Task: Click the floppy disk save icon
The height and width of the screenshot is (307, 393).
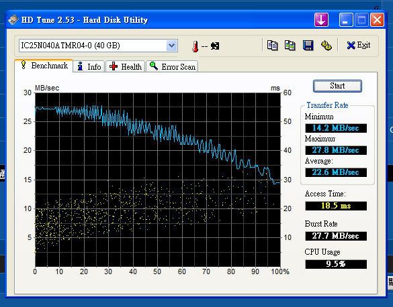Action: pos(308,46)
